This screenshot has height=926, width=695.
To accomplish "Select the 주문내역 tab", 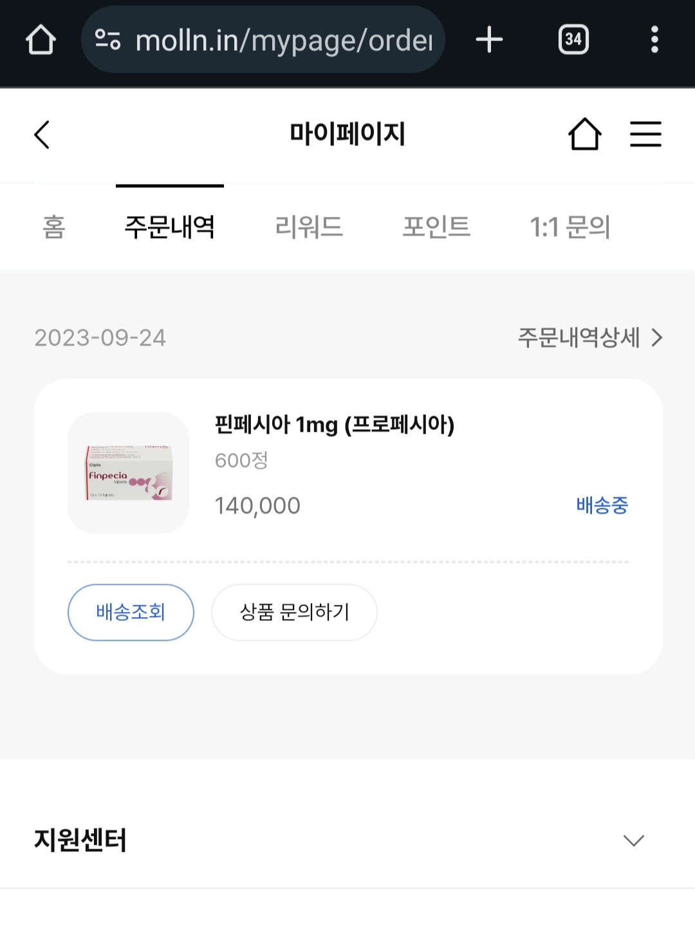I will pos(169,227).
